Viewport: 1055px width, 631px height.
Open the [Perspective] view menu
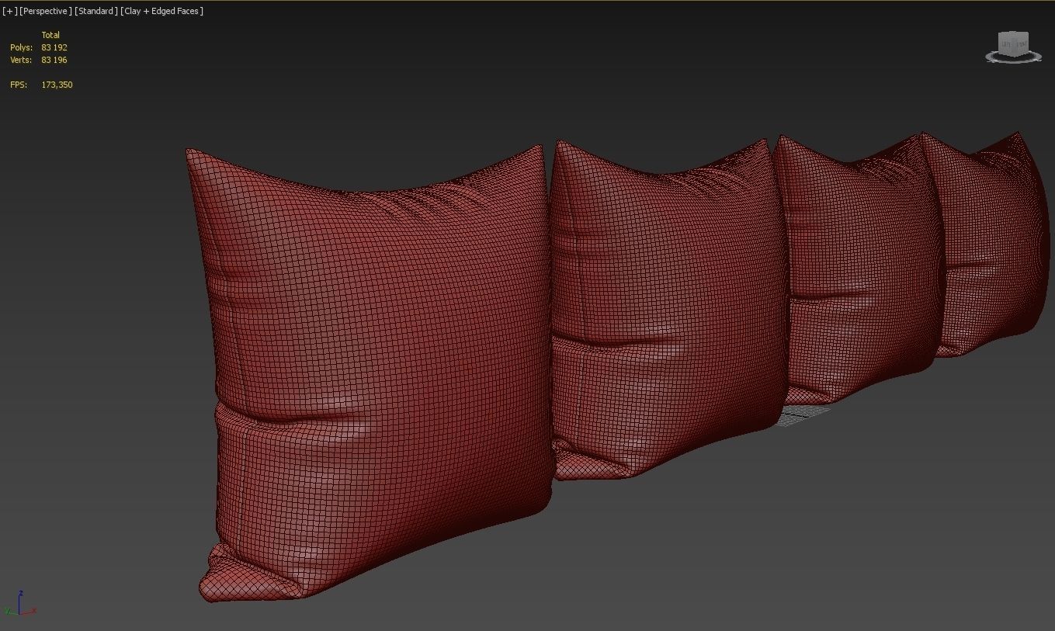[x=46, y=11]
